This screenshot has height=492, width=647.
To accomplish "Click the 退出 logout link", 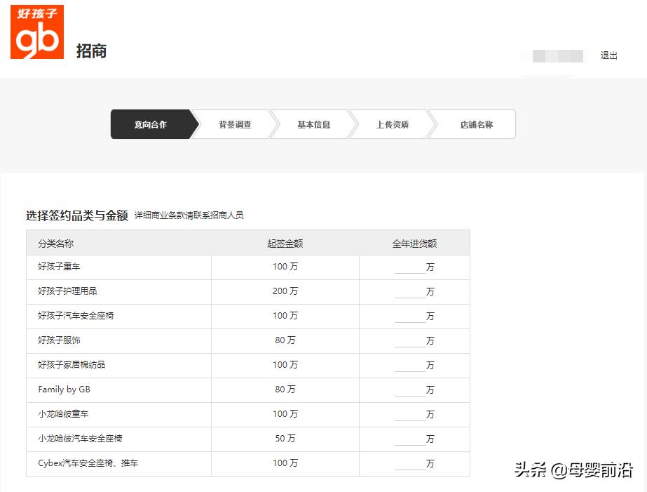I will click(608, 55).
